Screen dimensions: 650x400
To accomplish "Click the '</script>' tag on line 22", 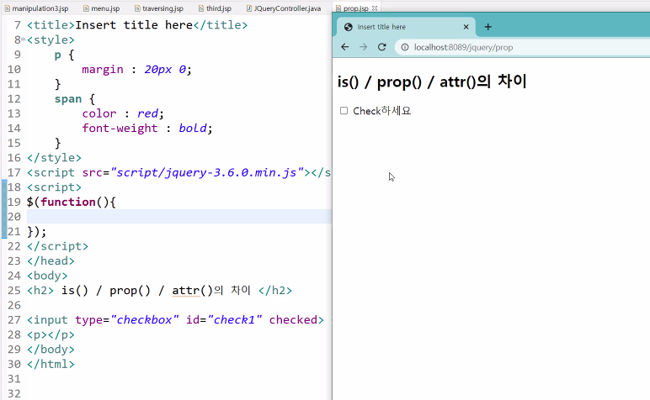I will click(57, 246).
